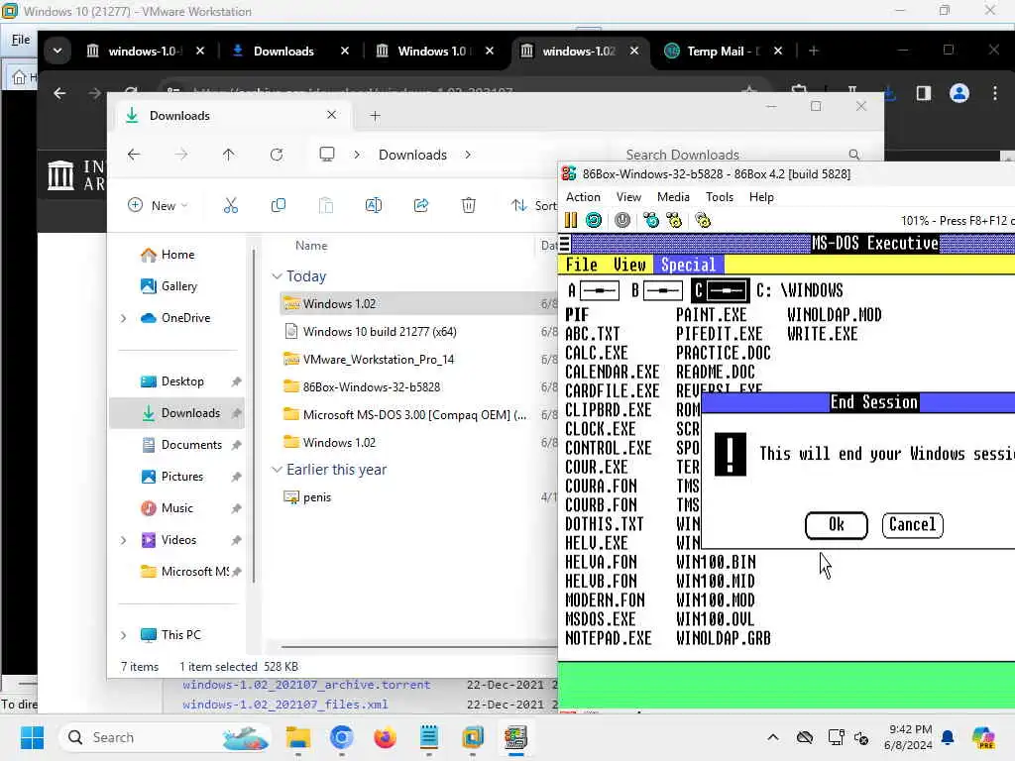Click the 86Box ACPI shutdown power icon
This screenshot has height=761, width=1015.
tap(622, 220)
